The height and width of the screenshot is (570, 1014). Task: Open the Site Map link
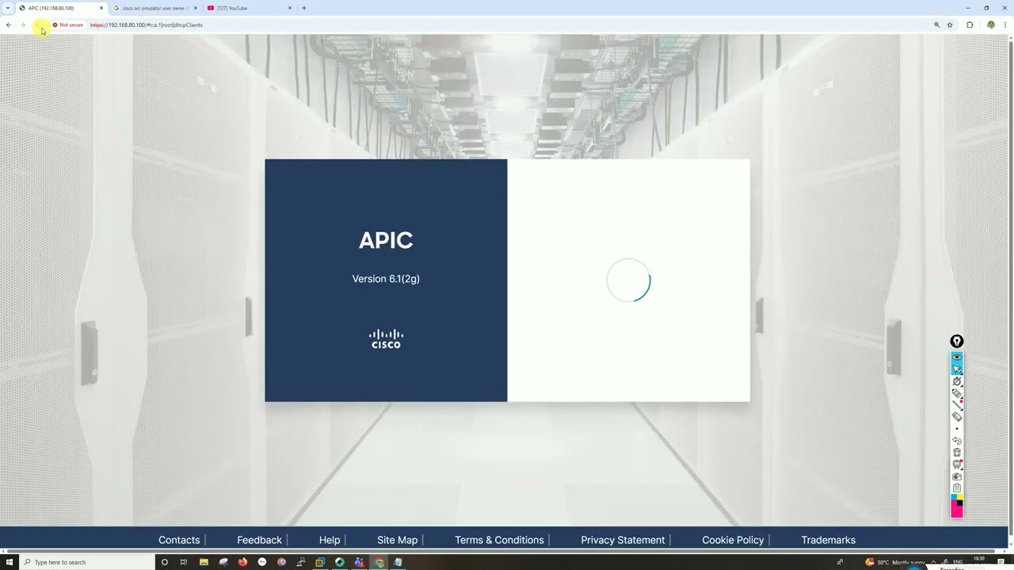[x=397, y=540]
